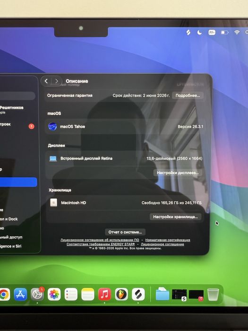Click the 13,6-дюймовый (2560 × 1664) value
248x331 pixels.
(174, 158)
